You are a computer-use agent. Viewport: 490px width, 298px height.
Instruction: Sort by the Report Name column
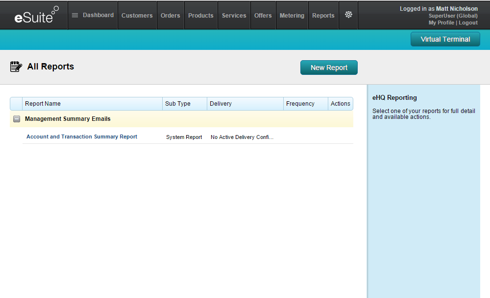click(43, 104)
